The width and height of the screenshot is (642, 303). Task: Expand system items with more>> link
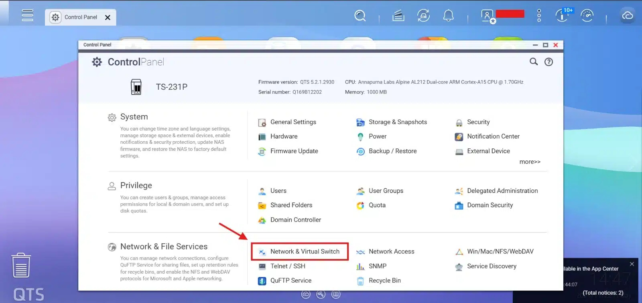530,162
